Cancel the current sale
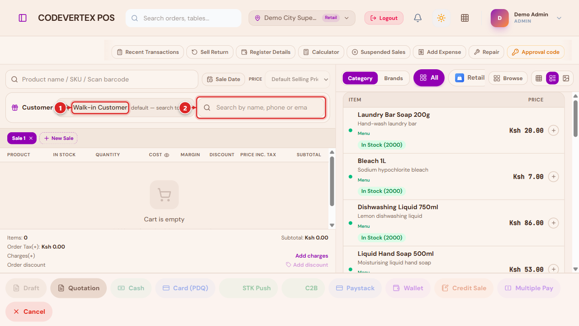Image resolution: width=579 pixels, height=326 pixels. point(29,312)
